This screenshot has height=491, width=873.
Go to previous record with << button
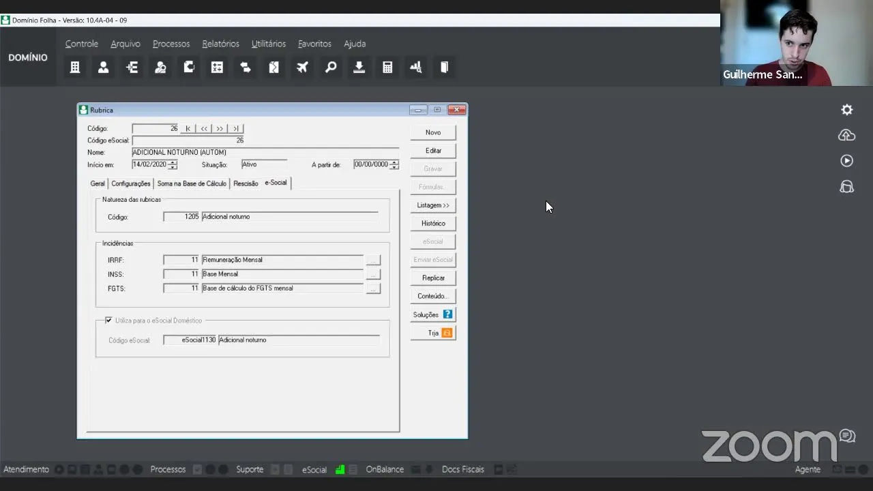(204, 128)
